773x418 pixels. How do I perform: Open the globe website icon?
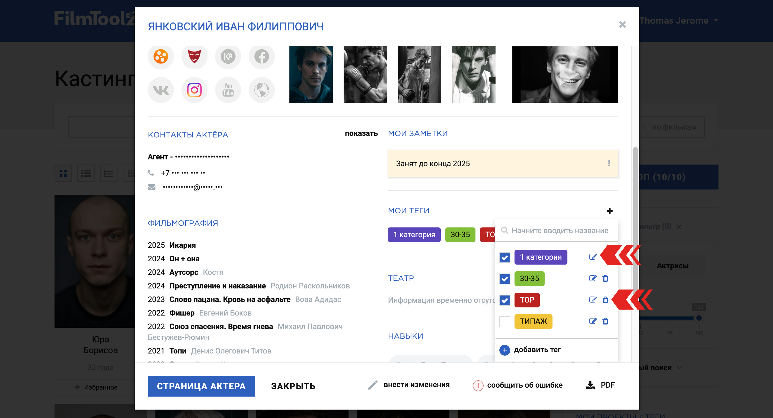click(x=262, y=90)
